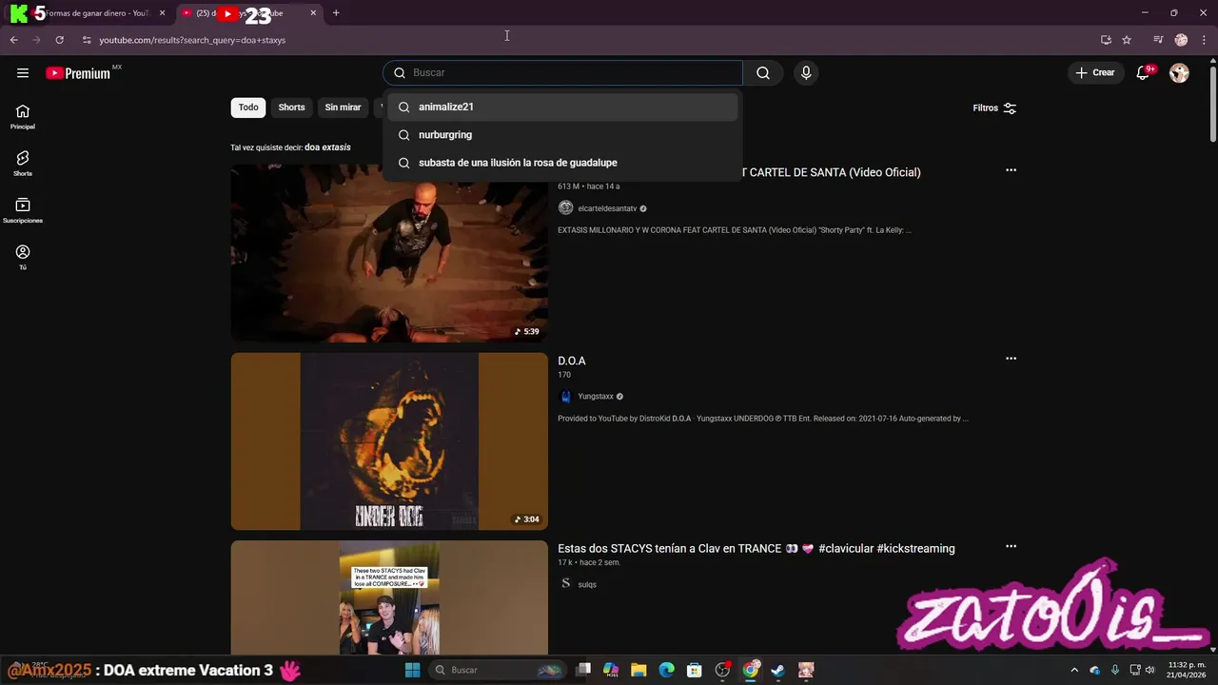Viewport: 1218px width, 685px height.
Task: Go to YouTube Premium home logo
Action: tap(78, 73)
